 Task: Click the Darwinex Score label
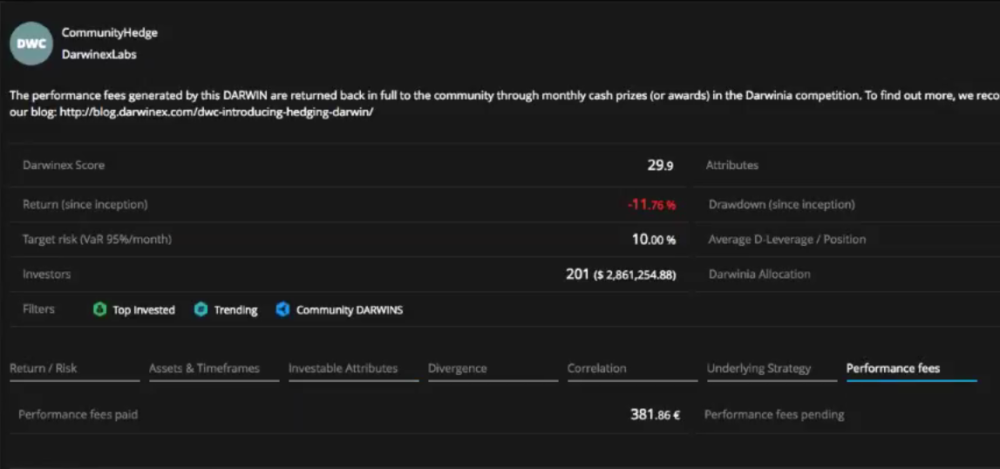coord(64,166)
